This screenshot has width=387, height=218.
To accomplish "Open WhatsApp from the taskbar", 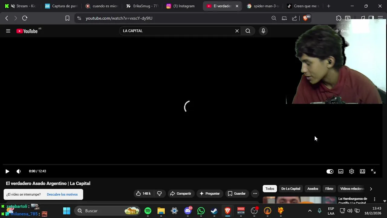I will point(201,211).
